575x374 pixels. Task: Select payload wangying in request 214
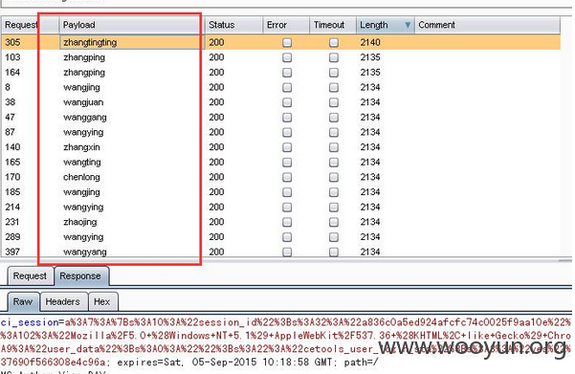tap(83, 208)
